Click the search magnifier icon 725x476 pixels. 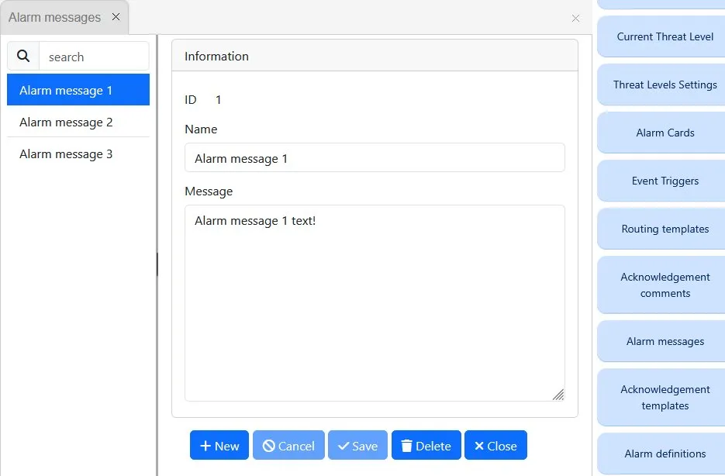tap(22, 56)
